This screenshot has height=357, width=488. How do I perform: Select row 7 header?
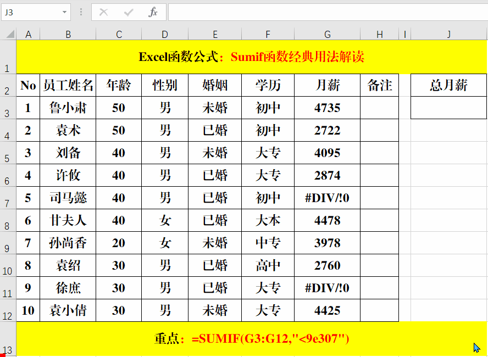point(8,198)
